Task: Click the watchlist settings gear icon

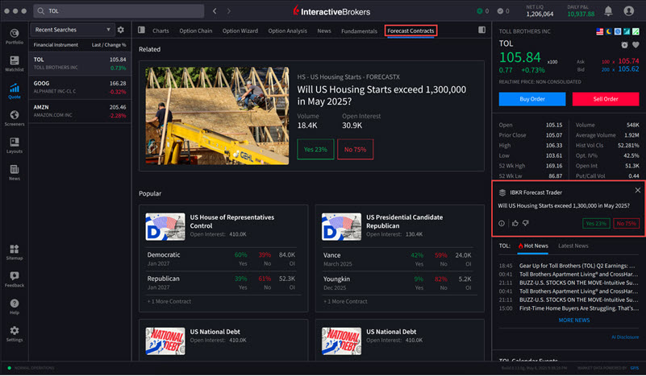Action: pyautogui.click(x=121, y=30)
